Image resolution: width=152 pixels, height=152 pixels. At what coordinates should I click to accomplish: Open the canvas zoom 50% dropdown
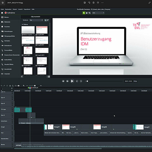(98, 13)
